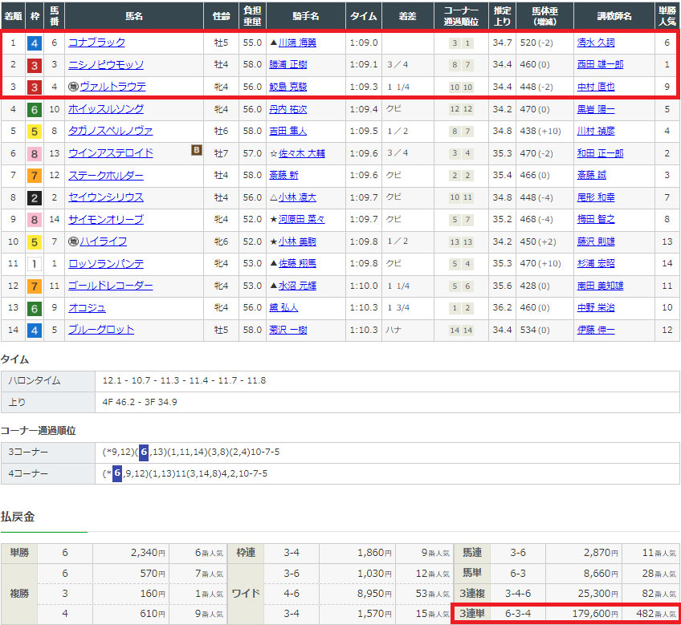This screenshot has height=625, width=681.
Task: Click the green frame 6 badge for ホイッスルソング
Action: coord(35,109)
